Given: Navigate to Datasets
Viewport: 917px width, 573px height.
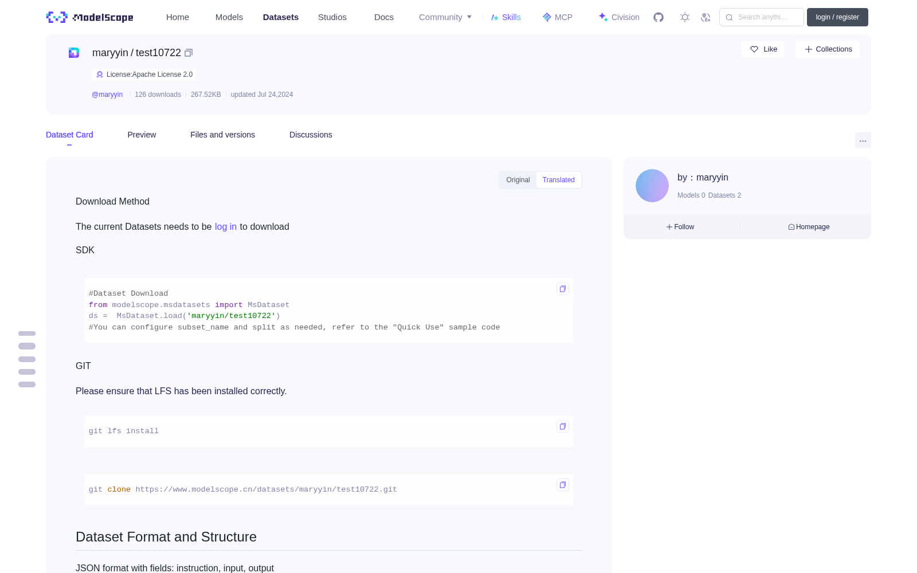Looking at the screenshot, I should [x=281, y=17].
